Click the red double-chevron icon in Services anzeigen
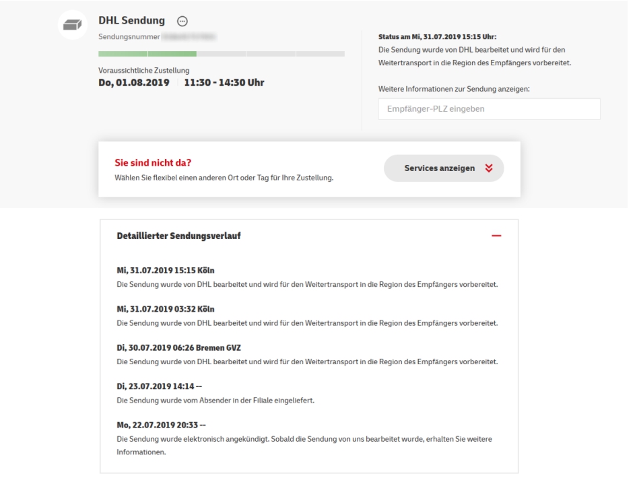This screenshot has height=478, width=637. (489, 168)
